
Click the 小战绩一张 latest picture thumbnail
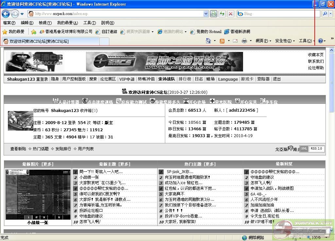[38, 194]
